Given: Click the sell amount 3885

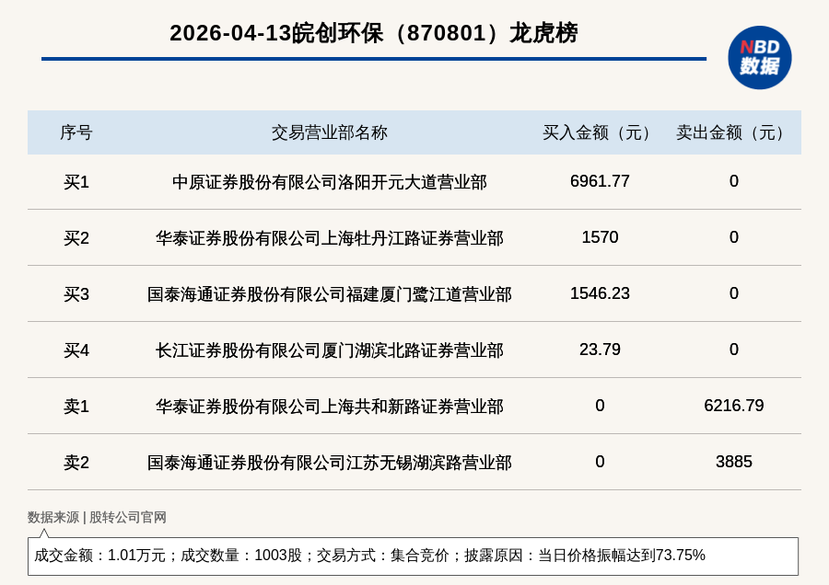Looking at the screenshot, I should click(733, 462).
